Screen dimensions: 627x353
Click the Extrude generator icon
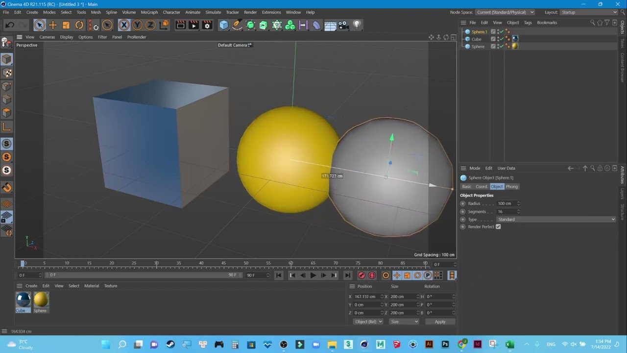pyautogui.click(x=264, y=25)
